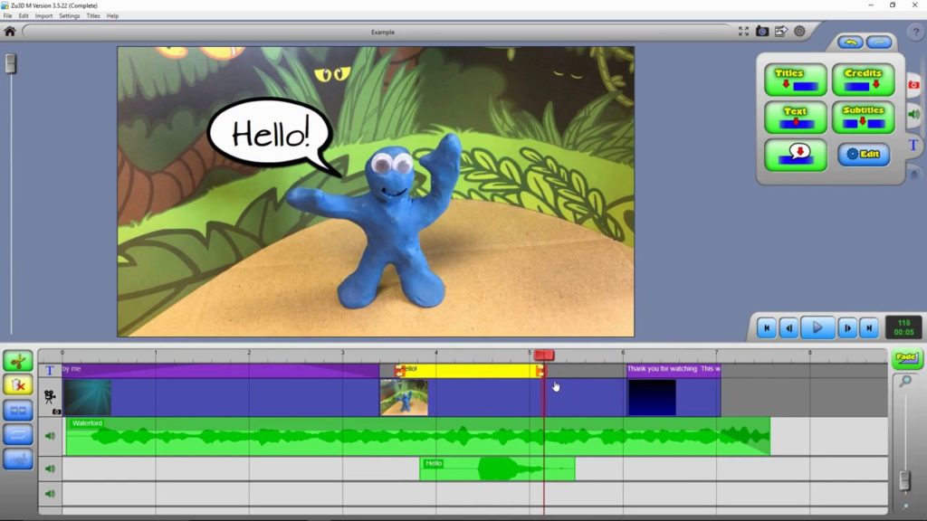Click the camera capture icon in top bar
This screenshot has height=521, width=927.
(762, 32)
